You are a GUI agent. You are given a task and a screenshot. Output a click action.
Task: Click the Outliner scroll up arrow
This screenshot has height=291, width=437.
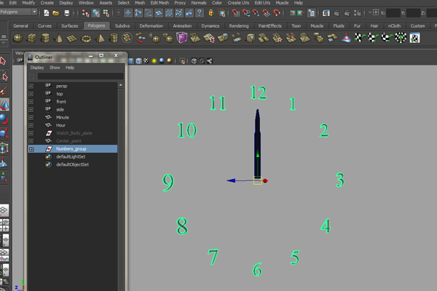coord(121,85)
